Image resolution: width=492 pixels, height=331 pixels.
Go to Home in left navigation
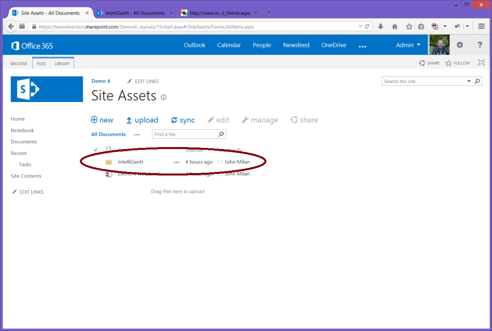coord(18,119)
